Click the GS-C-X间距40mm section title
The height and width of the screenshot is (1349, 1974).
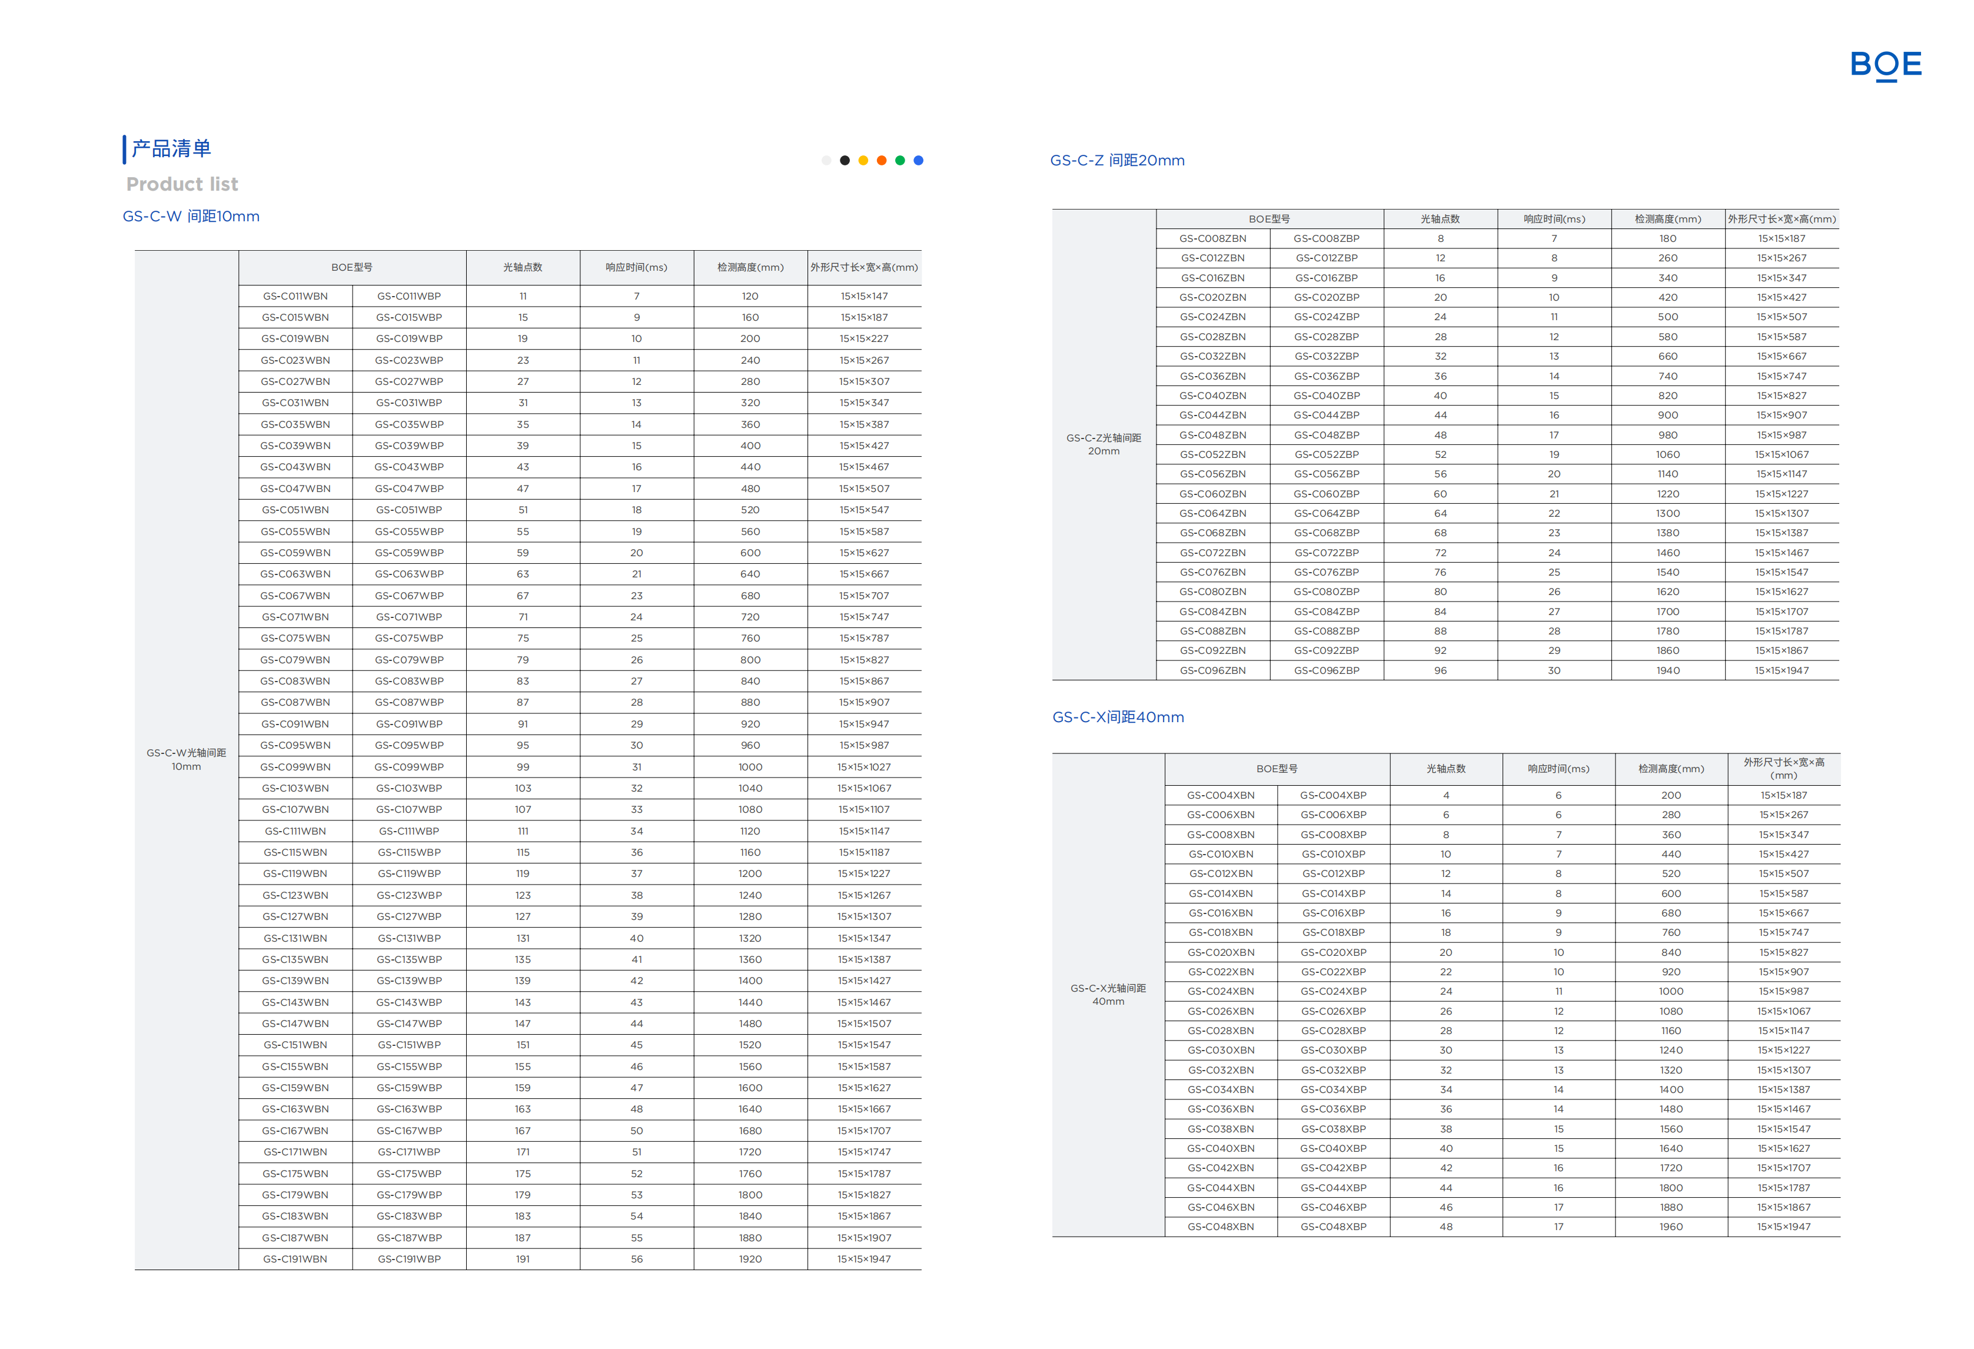pyautogui.click(x=1118, y=717)
